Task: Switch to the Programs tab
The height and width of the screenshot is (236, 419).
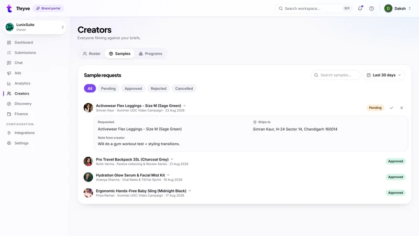Action: [150, 54]
